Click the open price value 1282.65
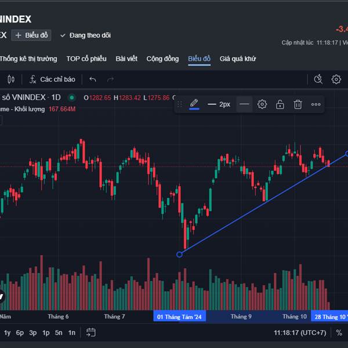Screen dimensions: 348x348 click(x=100, y=97)
